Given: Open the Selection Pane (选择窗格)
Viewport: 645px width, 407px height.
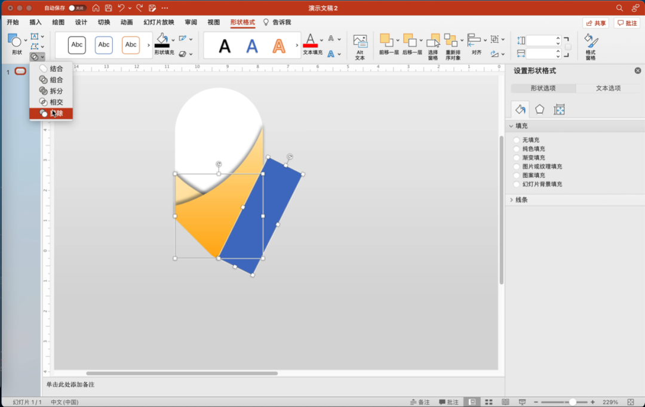Looking at the screenshot, I should point(433,47).
